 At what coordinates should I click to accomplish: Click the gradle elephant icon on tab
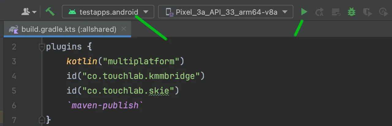pos(13,29)
